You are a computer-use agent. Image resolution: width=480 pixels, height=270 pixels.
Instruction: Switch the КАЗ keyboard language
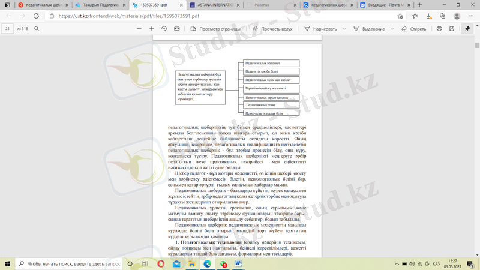[436, 263]
